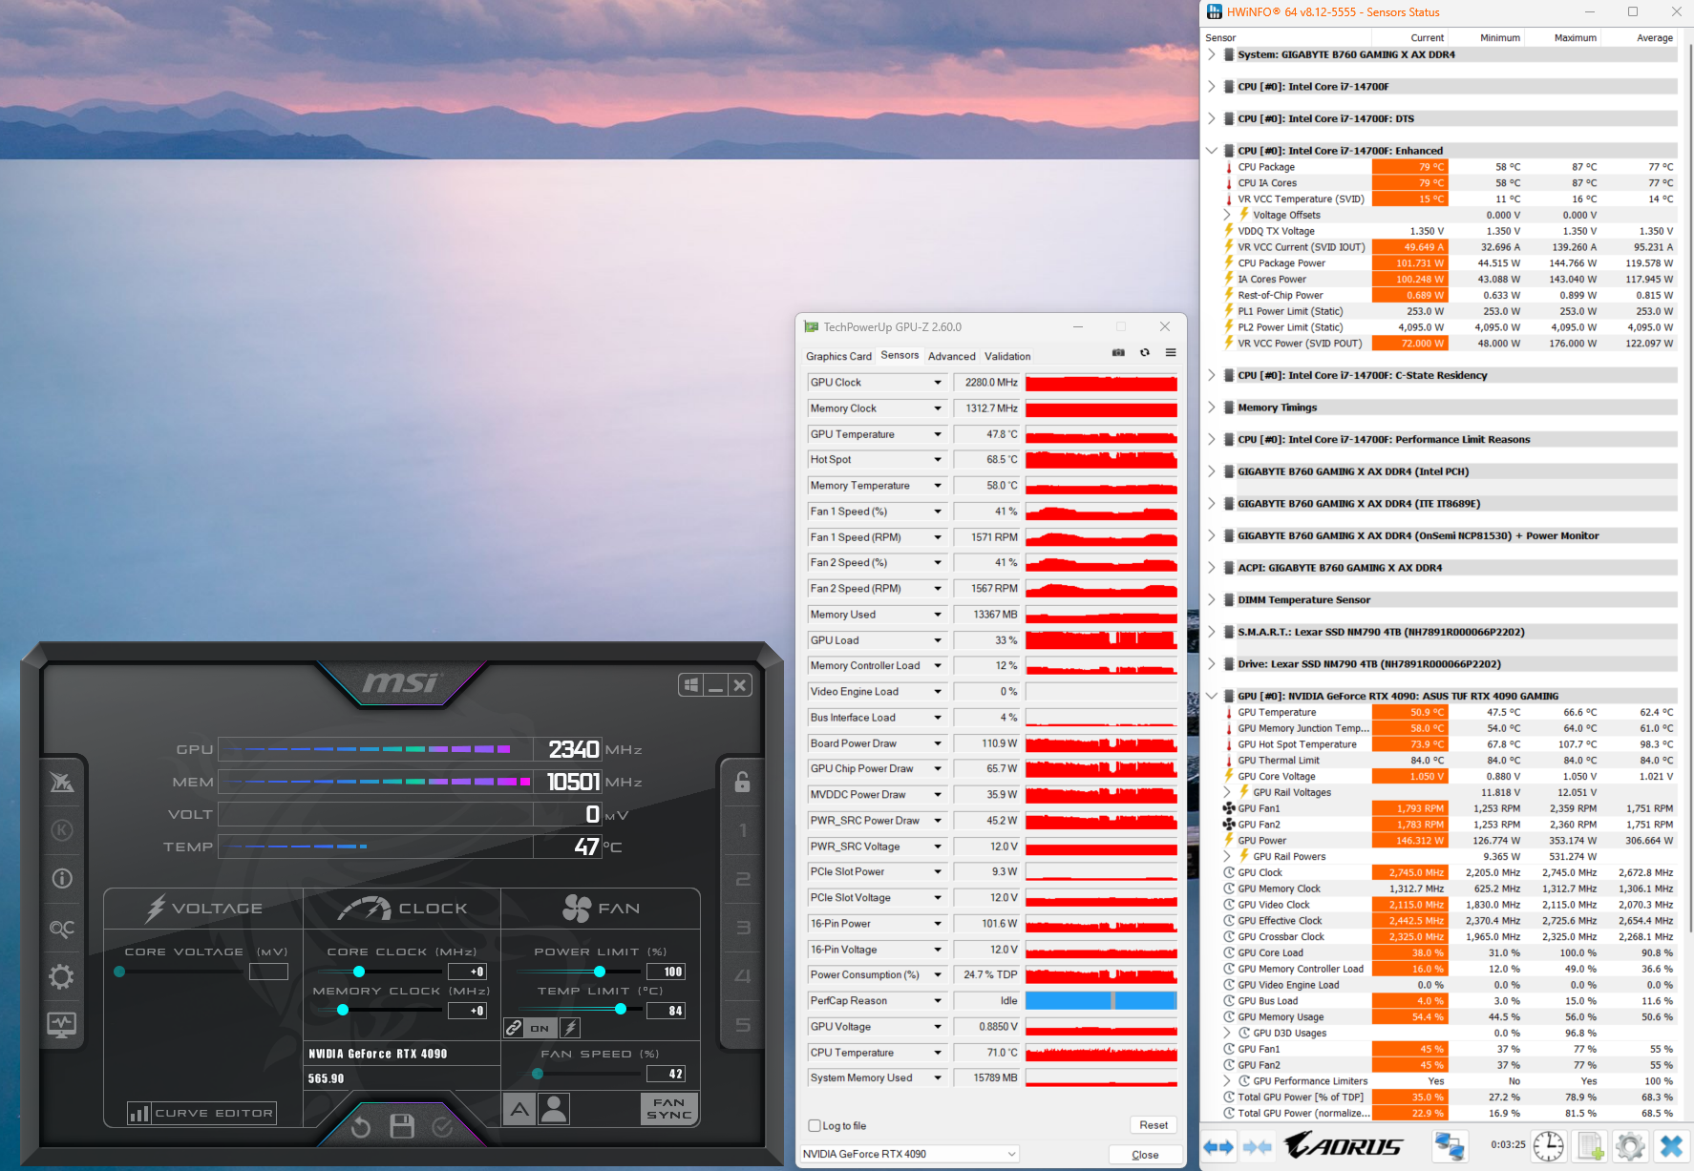Start logging with HWiNFO sheet-plus icon
The height and width of the screenshot is (1171, 1694).
(1591, 1146)
